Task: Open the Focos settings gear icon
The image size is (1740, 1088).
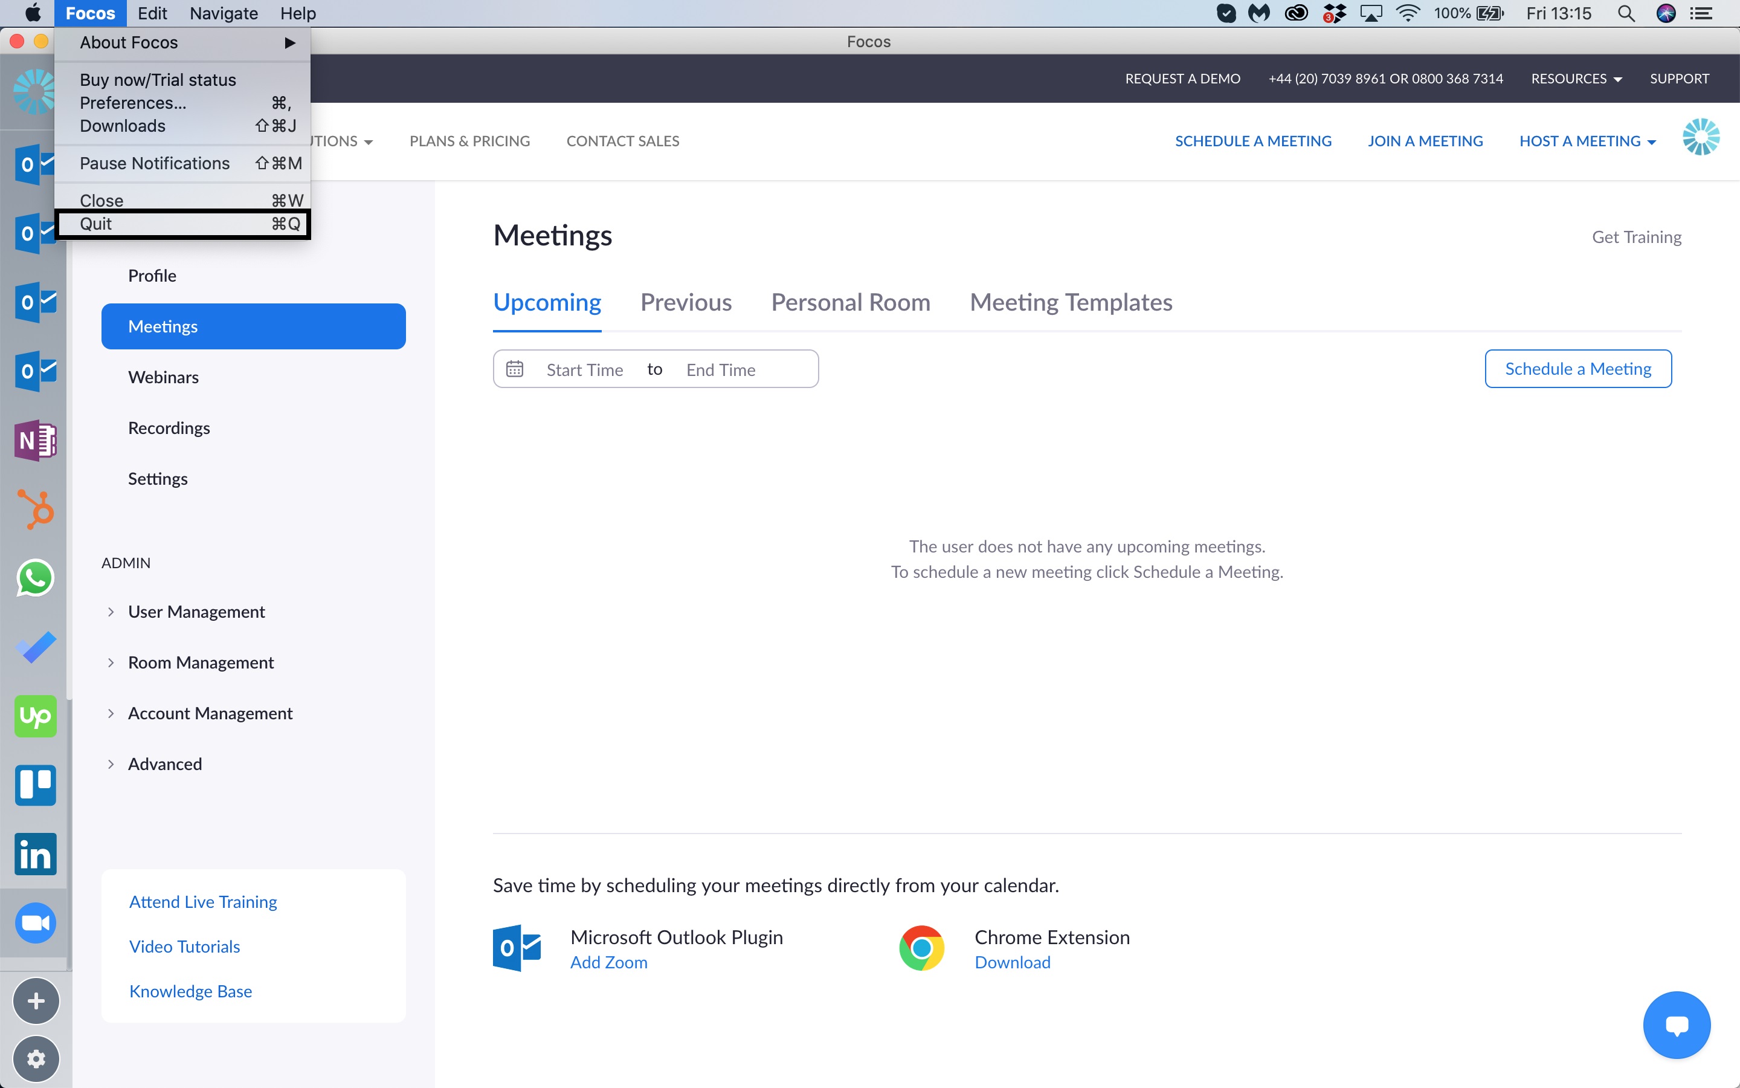Action: (x=35, y=1058)
